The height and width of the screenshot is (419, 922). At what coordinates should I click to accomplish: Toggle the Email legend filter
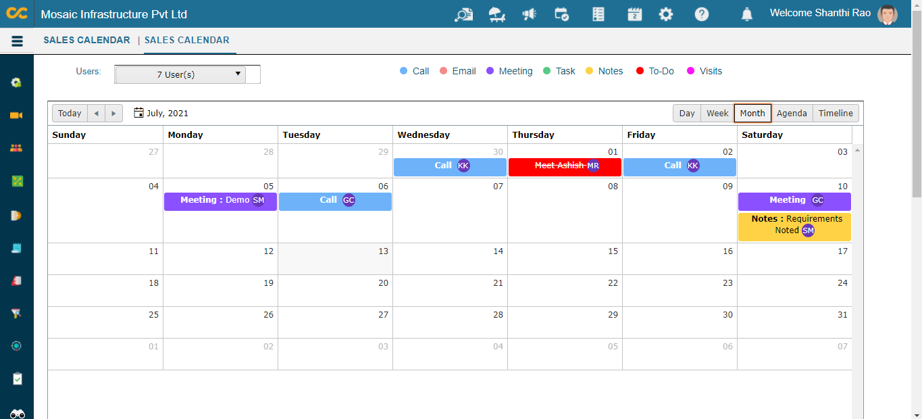click(457, 71)
